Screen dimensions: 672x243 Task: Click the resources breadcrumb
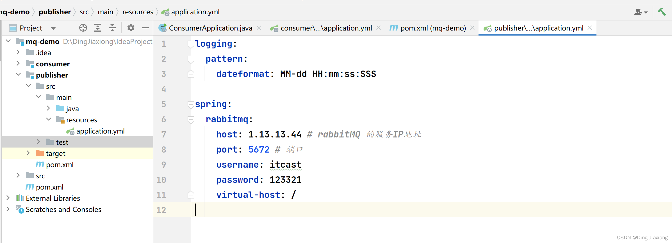pos(138,12)
